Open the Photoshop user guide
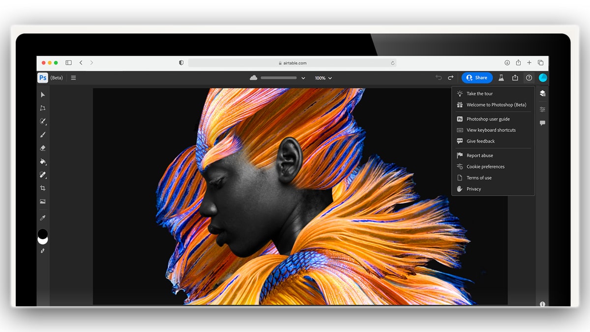The width and height of the screenshot is (590, 332). 488,119
